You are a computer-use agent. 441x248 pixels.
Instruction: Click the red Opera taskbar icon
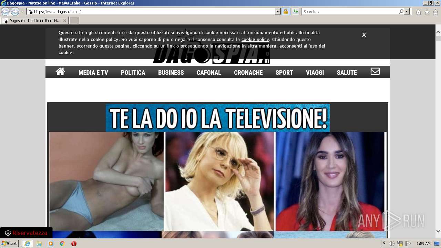click(x=74, y=244)
